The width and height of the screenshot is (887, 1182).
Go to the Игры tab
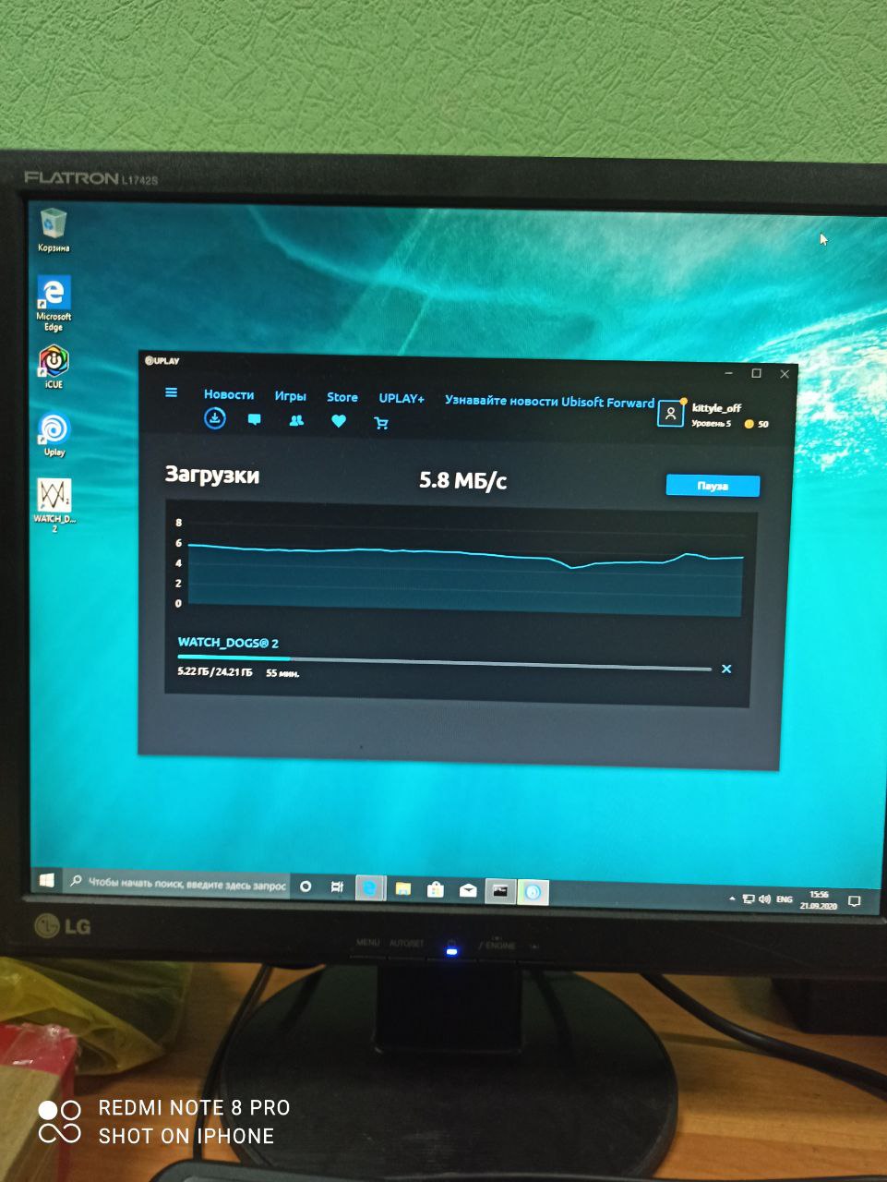coord(290,395)
